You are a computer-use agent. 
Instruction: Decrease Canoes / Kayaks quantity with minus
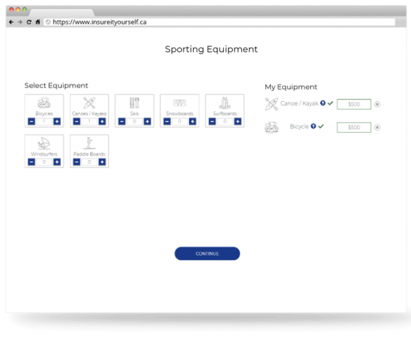[x=77, y=122]
